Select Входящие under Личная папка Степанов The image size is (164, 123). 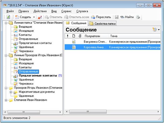pos(25,27)
